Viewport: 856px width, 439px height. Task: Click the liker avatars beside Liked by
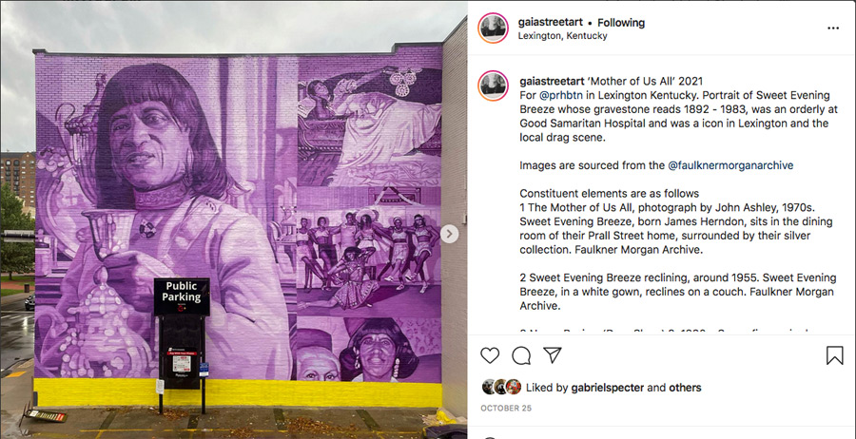pyautogui.click(x=501, y=387)
